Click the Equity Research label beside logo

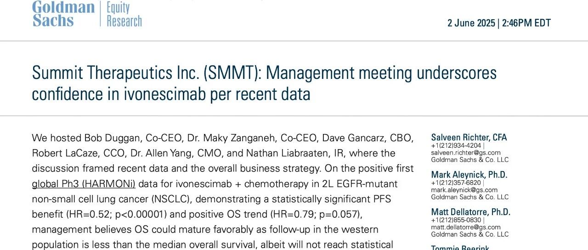tap(124, 15)
